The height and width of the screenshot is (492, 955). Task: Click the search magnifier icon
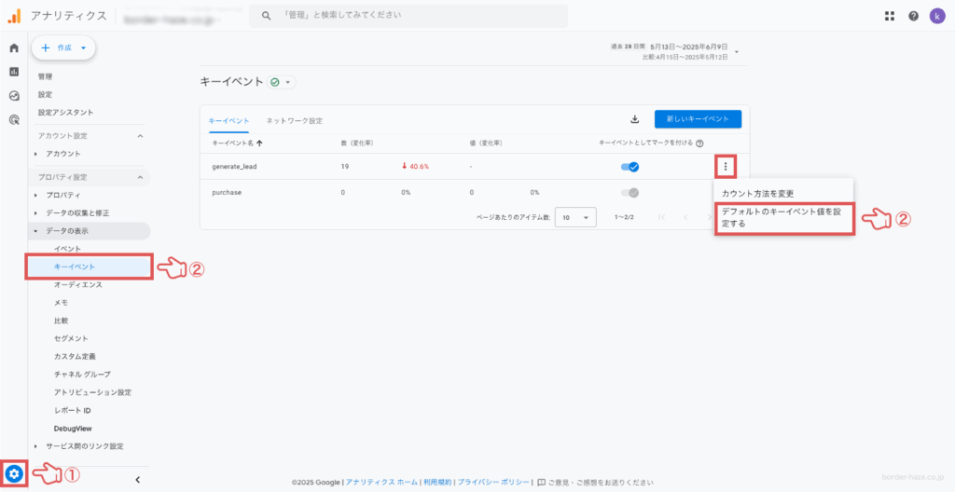click(266, 16)
